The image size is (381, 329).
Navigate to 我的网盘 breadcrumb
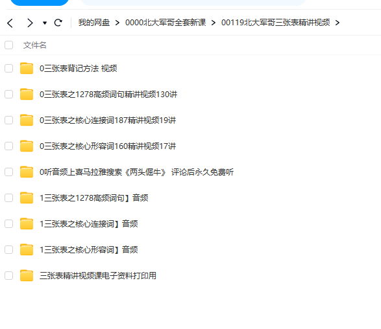click(94, 23)
